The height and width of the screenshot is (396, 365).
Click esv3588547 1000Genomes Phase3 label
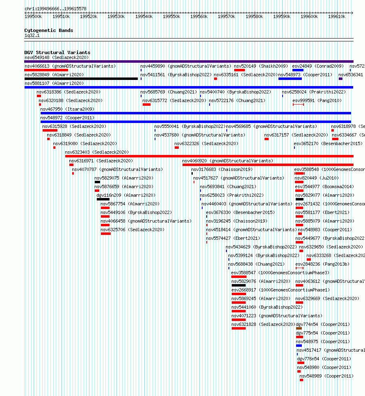pyautogui.click(x=280, y=272)
